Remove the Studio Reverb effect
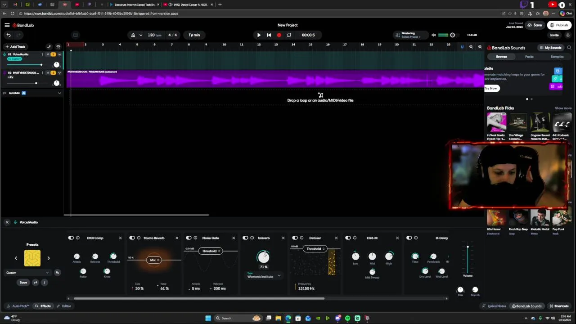Screen dimensions: 576x324 [177, 238]
